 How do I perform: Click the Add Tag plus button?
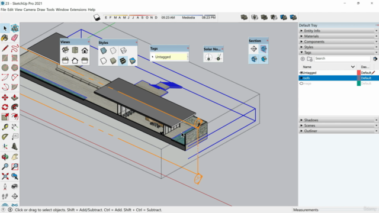303,59
